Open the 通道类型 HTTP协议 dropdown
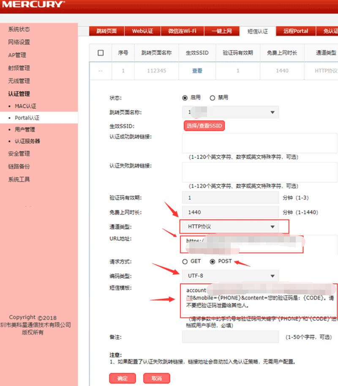The height and width of the screenshot is (386, 338). click(231, 227)
